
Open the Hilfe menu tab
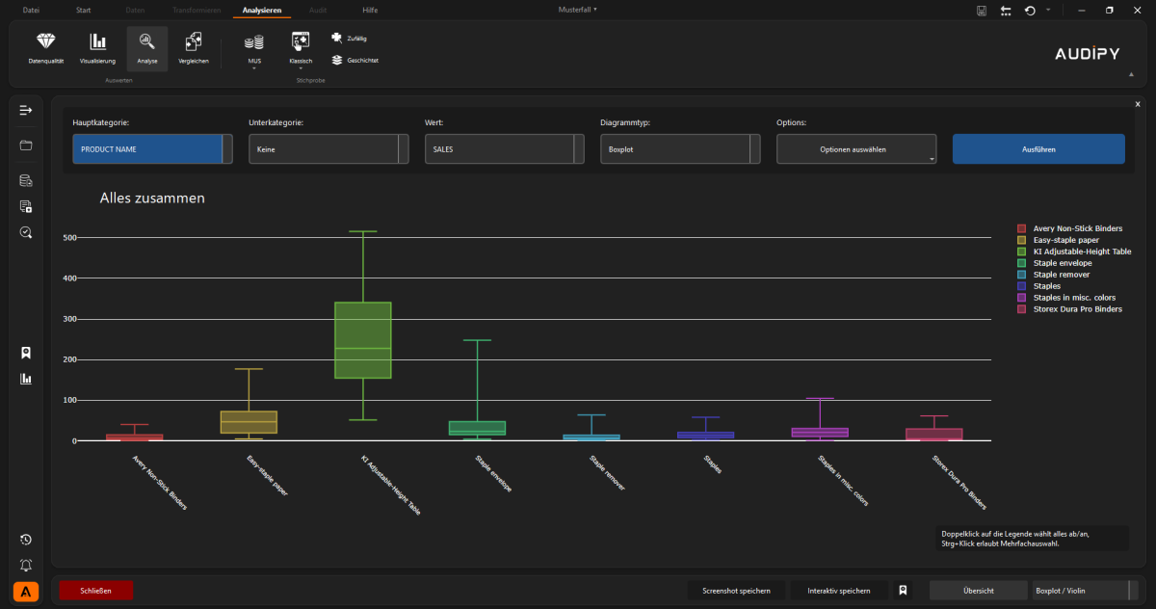pyautogui.click(x=370, y=10)
